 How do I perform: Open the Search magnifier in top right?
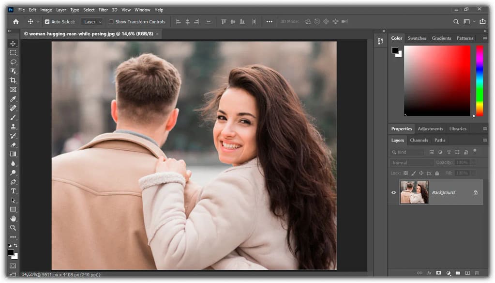[x=456, y=21]
